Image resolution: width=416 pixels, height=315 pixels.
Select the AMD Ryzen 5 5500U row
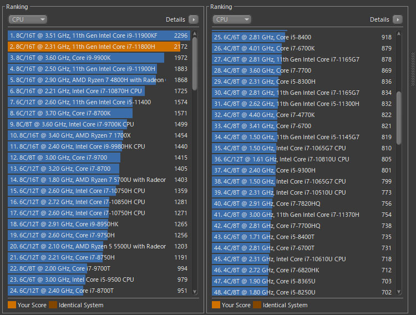(99, 247)
